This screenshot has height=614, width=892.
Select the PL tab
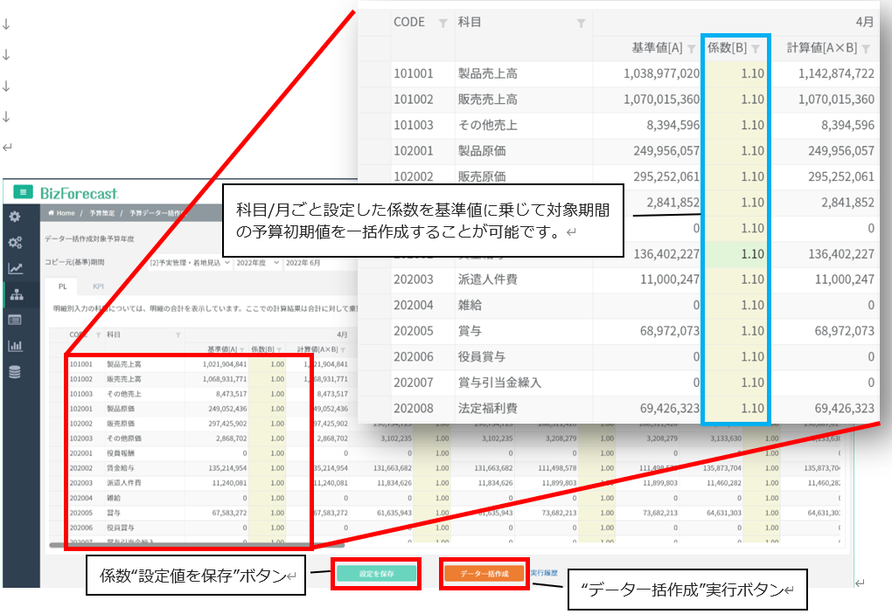(x=62, y=286)
